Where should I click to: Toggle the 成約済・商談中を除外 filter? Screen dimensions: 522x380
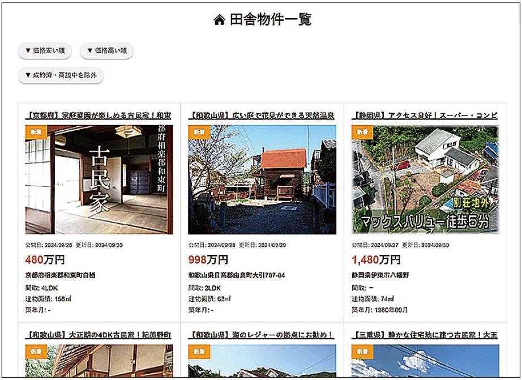pos(61,75)
